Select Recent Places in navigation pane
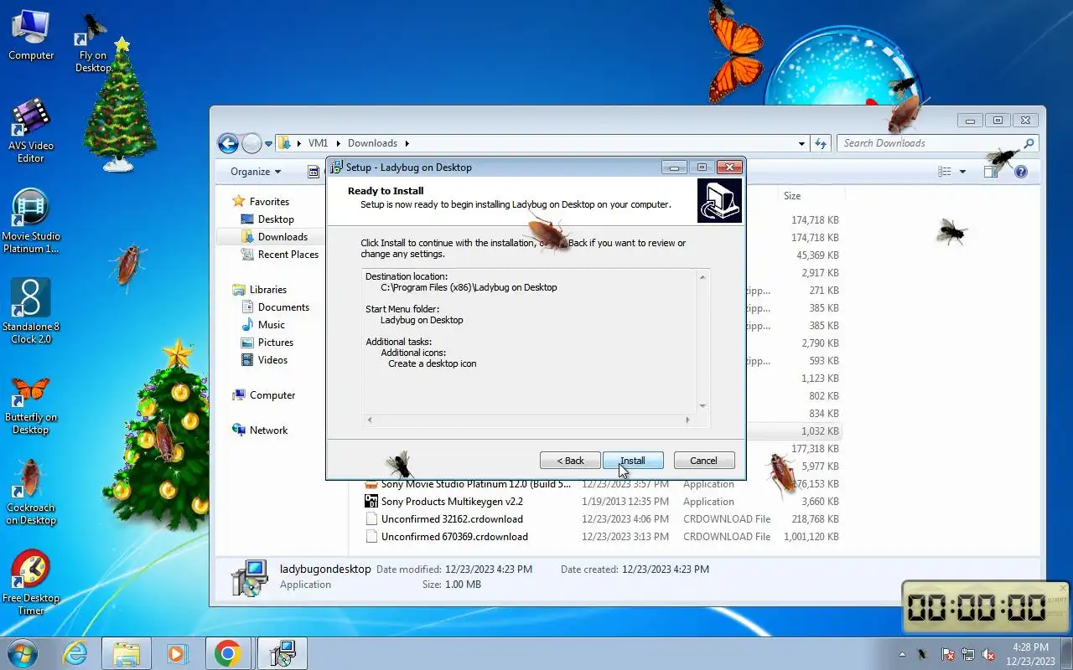Image resolution: width=1073 pixels, height=670 pixels. tap(288, 255)
